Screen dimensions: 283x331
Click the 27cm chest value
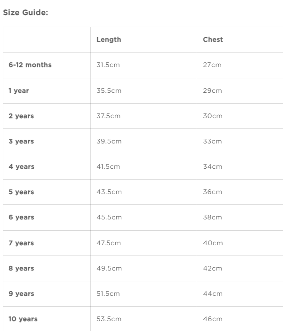[x=212, y=65]
